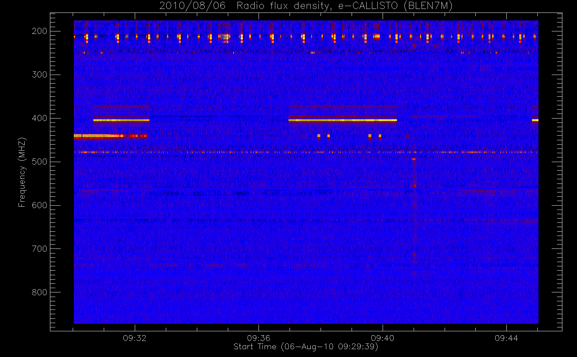This screenshot has width=577, height=357.
Task: Click the long yellow 400 MHz band near 09:38
Action: 343,120
